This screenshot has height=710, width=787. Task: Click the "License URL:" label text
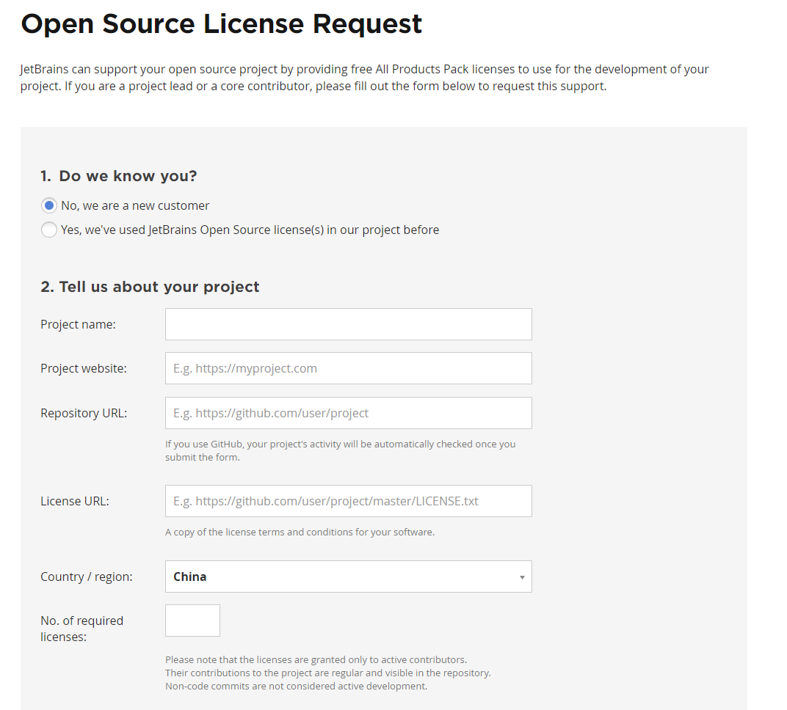pyautogui.click(x=74, y=501)
